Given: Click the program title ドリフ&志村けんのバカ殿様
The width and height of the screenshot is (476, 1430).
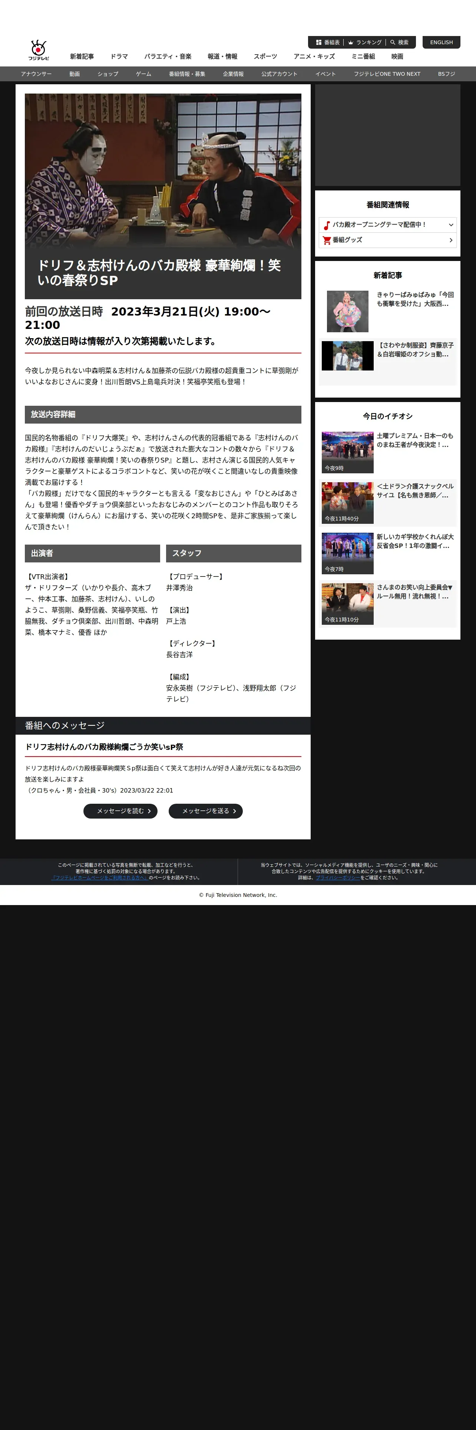Looking at the screenshot, I should point(159,272).
